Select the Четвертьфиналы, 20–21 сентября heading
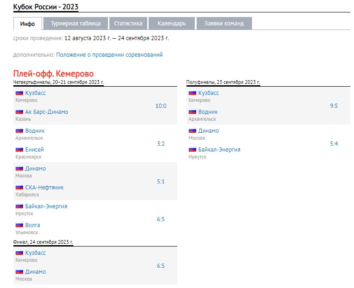This screenshot has width=354, height=288. coord(59,82)
